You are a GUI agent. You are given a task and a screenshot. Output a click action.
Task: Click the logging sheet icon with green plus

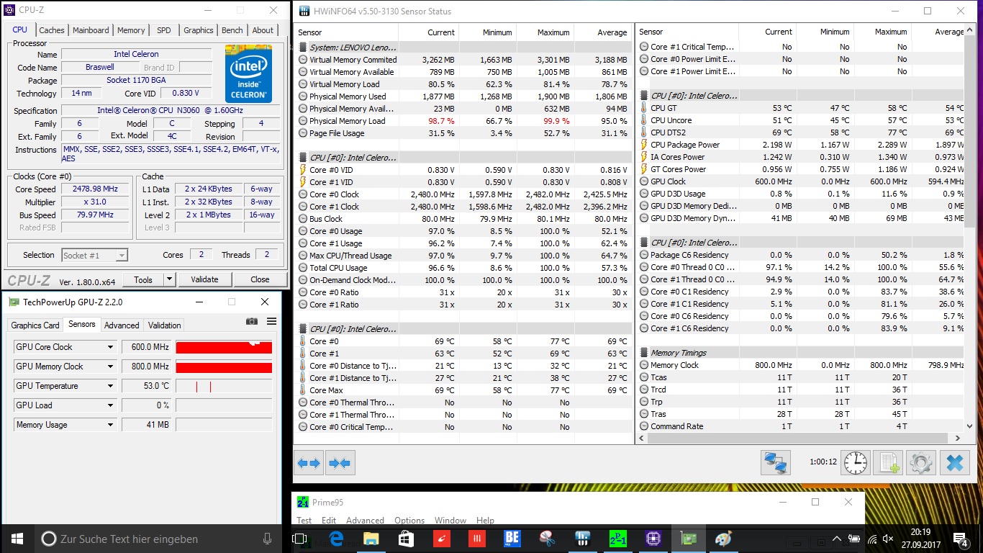coord(888,463)
